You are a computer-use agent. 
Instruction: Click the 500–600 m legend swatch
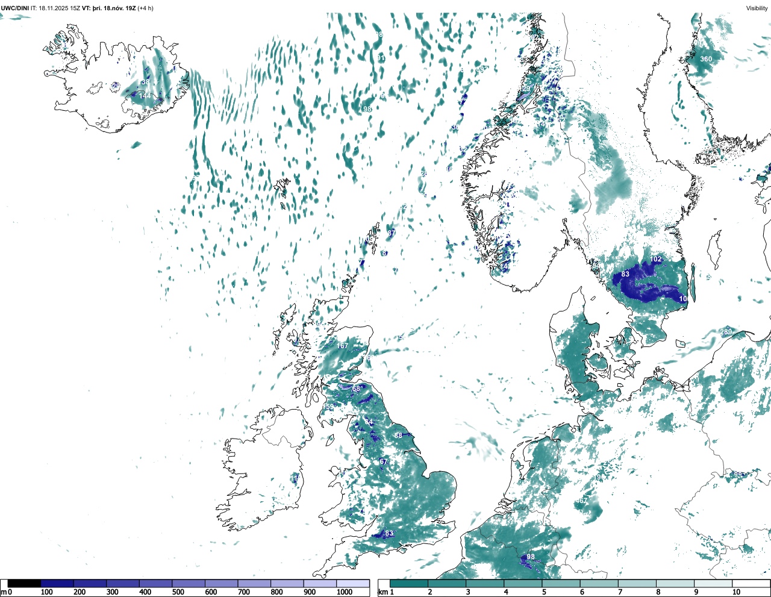pyautogui.click(x=189, y=584)
